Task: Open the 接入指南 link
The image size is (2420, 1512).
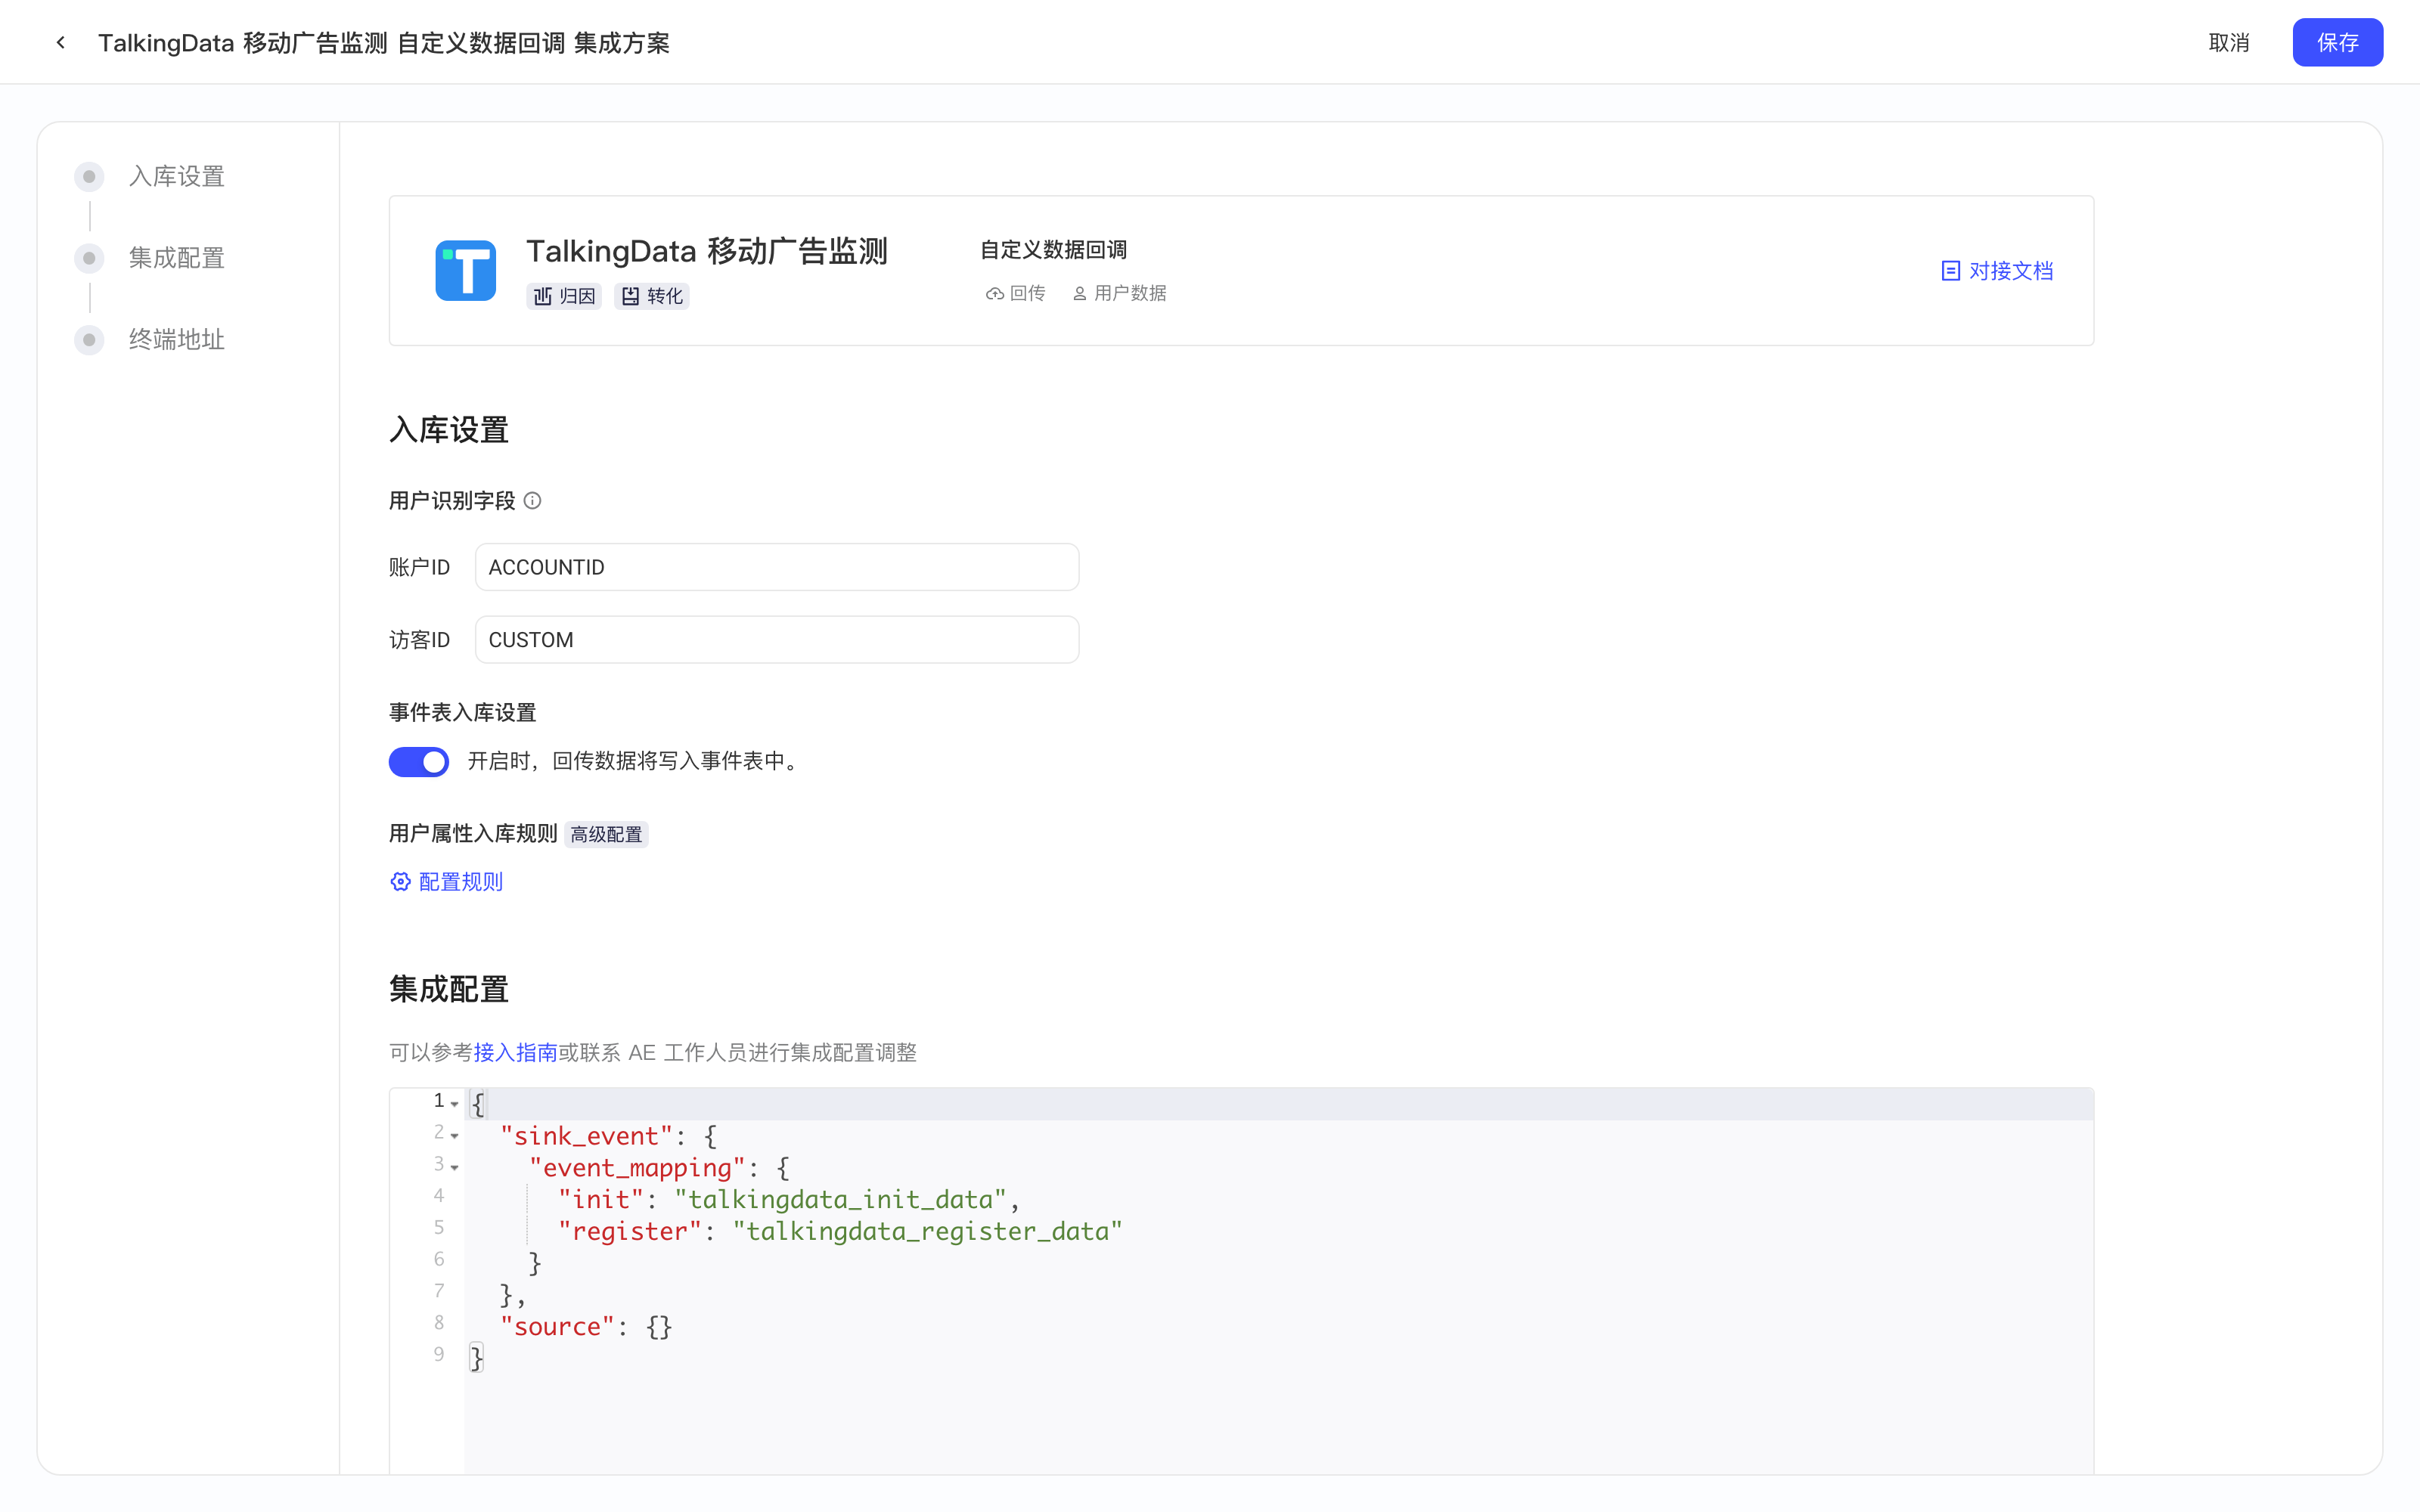Action: tap(515, 1052)
